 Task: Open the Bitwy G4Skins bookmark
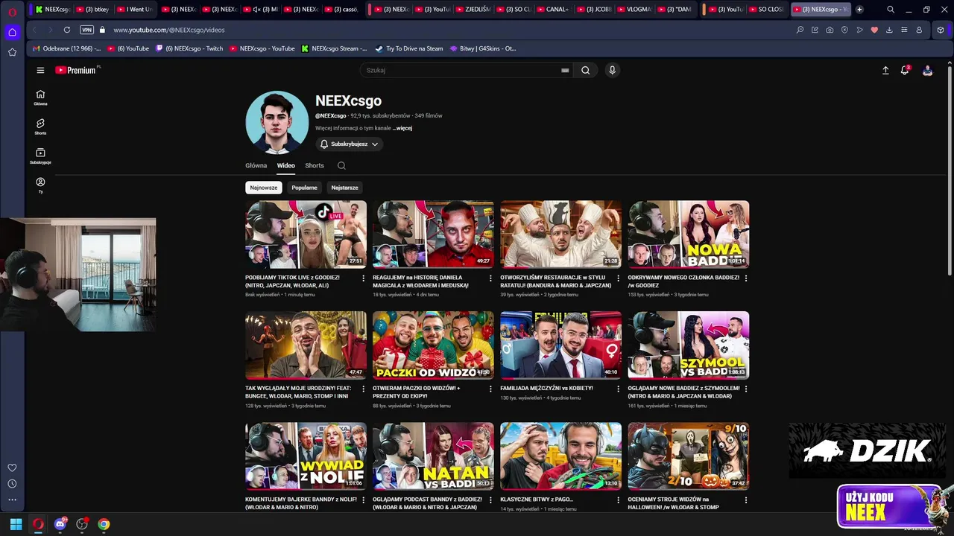point(483,48)
